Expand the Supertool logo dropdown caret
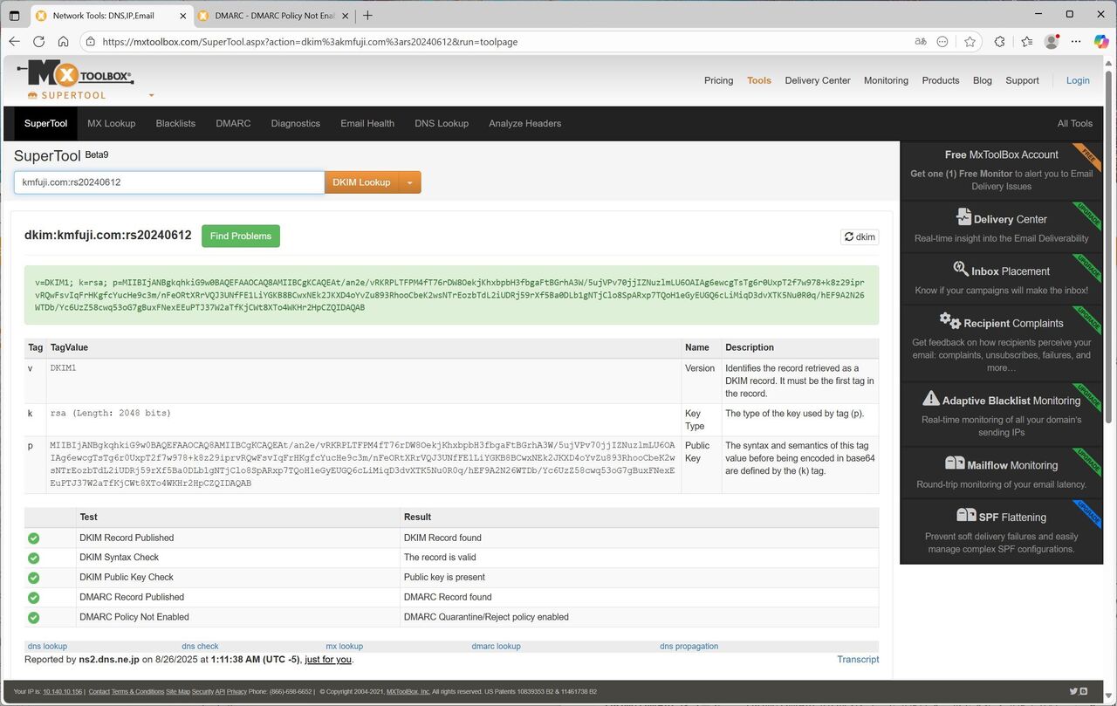 (x=151, y=95)
